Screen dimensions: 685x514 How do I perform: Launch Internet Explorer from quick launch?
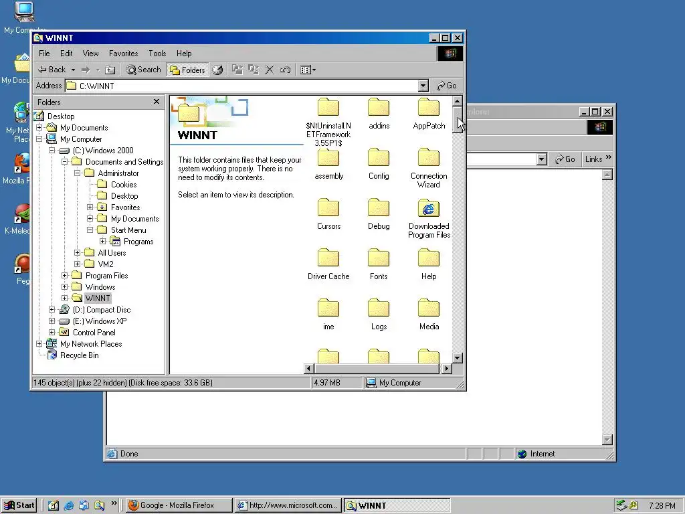click(x=69, y=505)
